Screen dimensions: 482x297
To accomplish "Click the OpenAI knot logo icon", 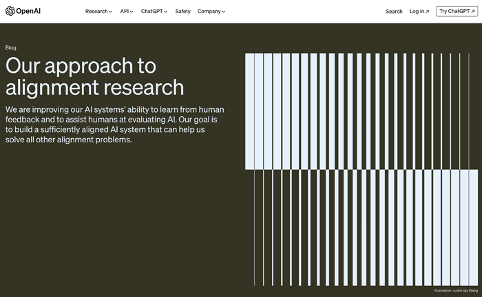I will tap(10, 11).
